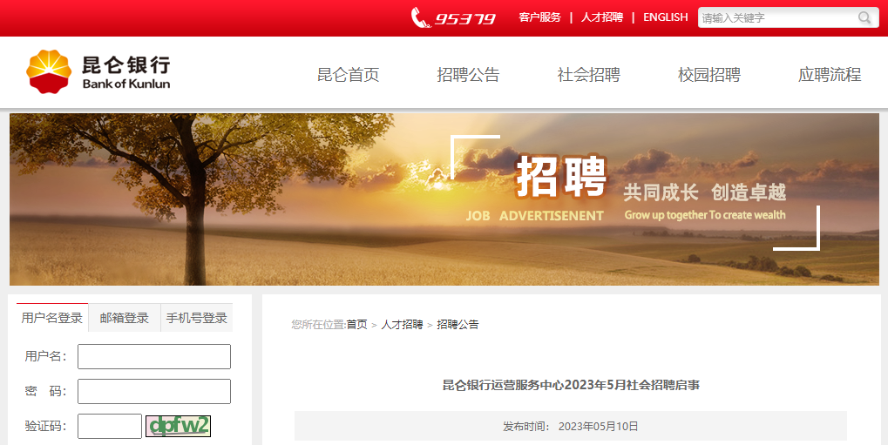Click the search magnifier icon
Viewport: 888px width, 445px height.
click(x=864, y=17)
